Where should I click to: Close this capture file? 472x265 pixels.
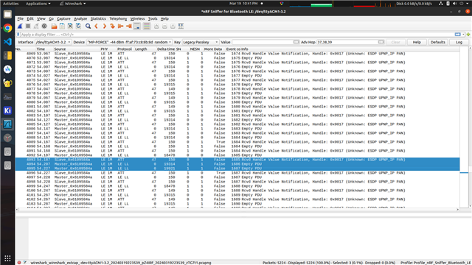click(x=70, y=26)
